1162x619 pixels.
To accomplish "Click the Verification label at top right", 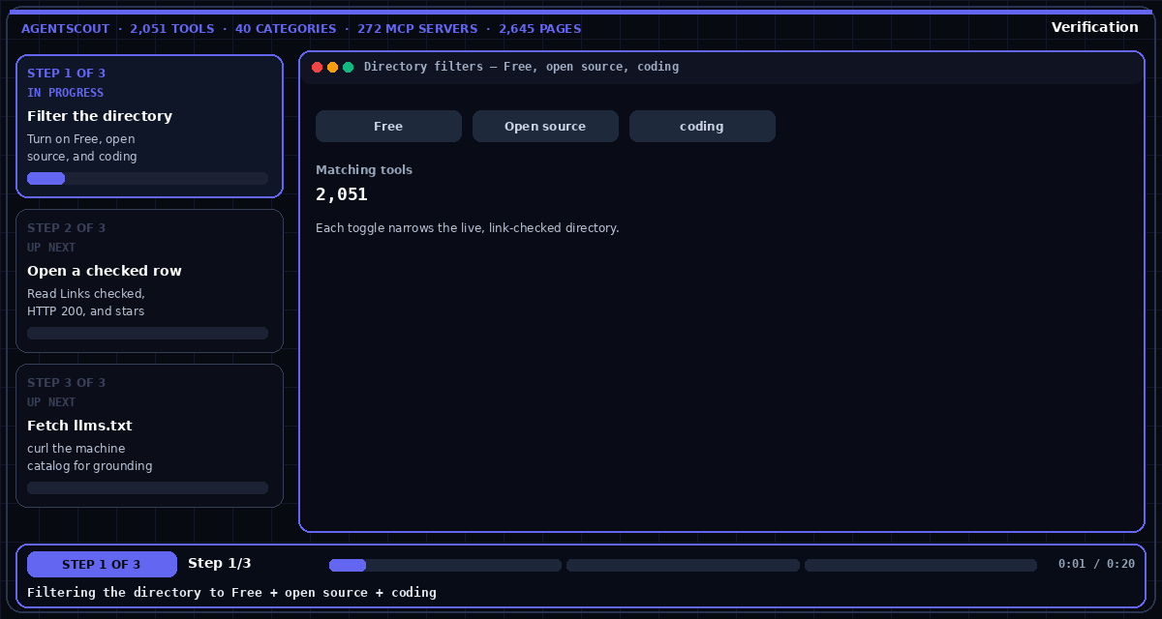I will tap(1095, 27).
